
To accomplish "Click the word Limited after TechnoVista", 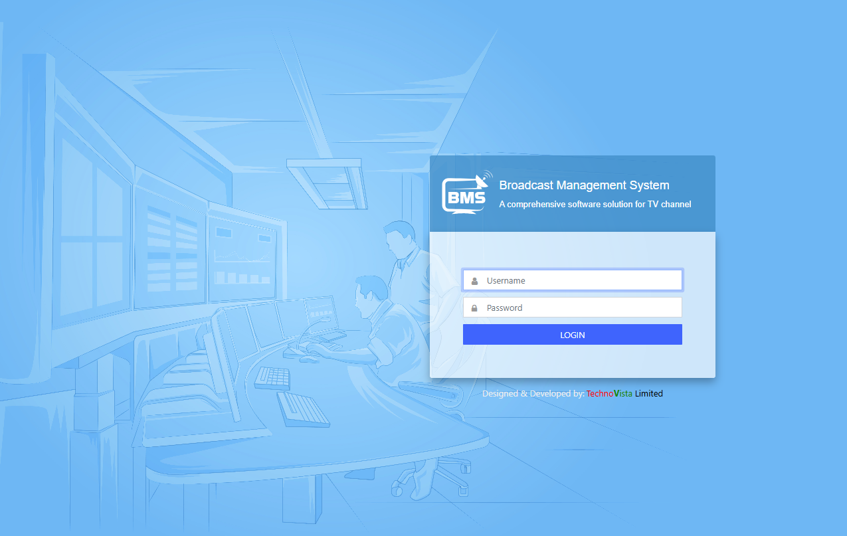I will tap(649, 393).
